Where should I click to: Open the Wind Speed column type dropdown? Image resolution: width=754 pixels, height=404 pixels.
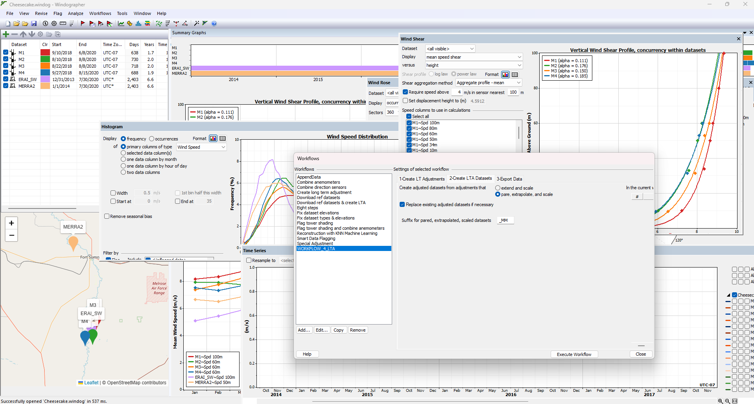tap(201, 147)
